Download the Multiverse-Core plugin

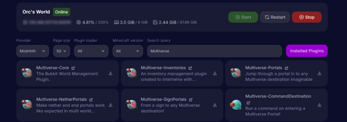(x=111, y=73)
